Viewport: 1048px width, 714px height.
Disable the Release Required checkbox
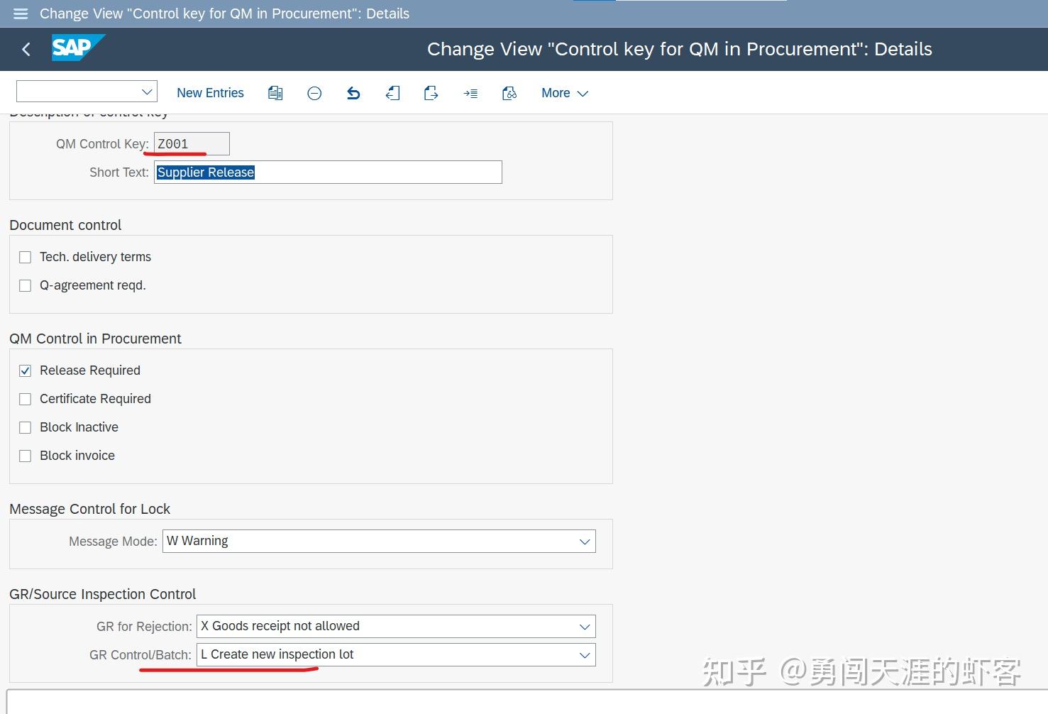[25, 370]
